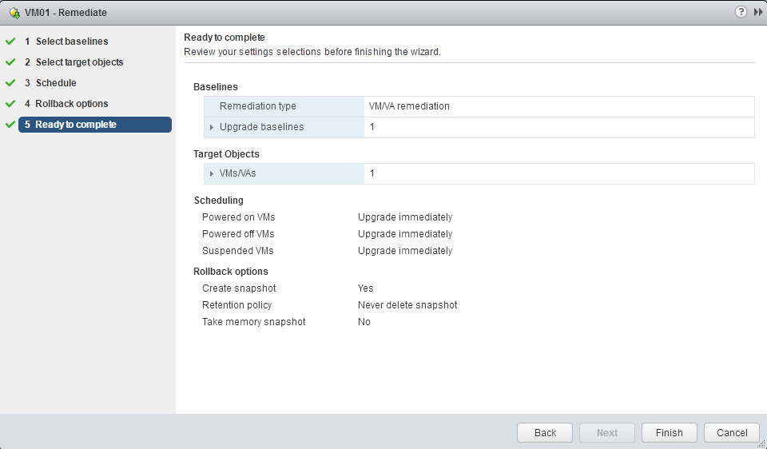Click green checkmark beside Select target objects
Viewport: 767px width, 449px height.
[10, 62]
